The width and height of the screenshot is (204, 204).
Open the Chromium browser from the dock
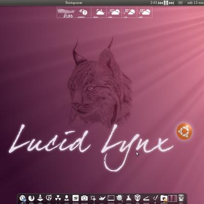[22, 198]
